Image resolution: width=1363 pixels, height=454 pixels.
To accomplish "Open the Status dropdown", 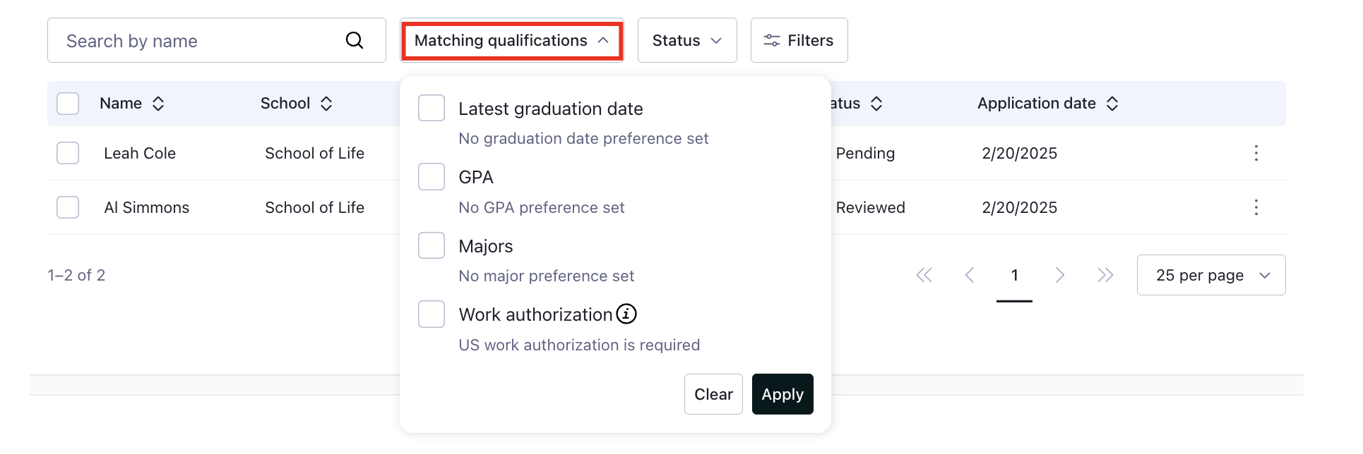I will (x=687, y=41).
